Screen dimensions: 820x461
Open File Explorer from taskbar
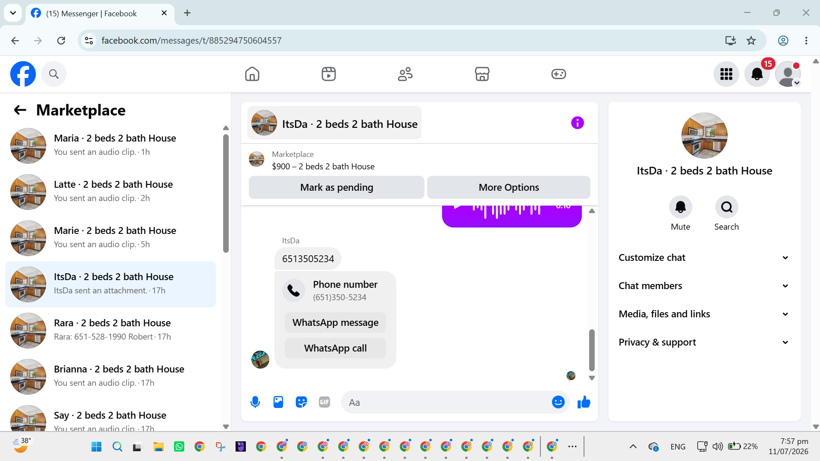(x=159, y=447)
